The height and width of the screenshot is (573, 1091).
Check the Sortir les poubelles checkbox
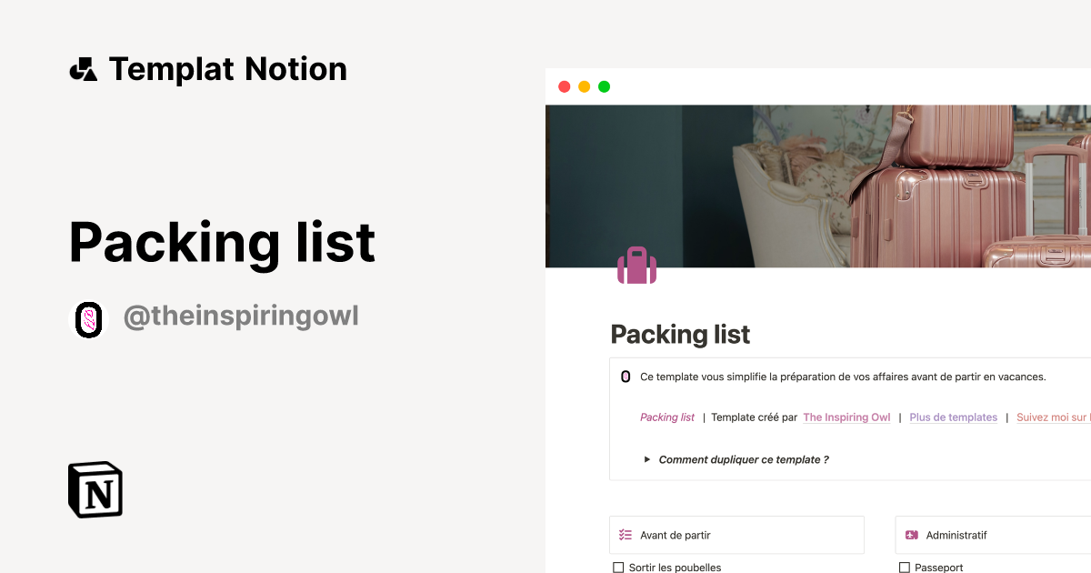(x=617, y=567)
